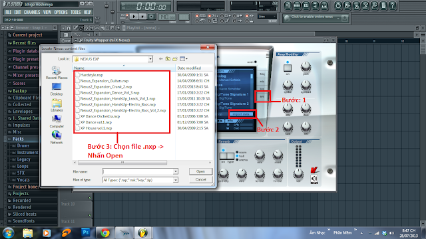The height and width of the screenshot is (239, 426).
Task: Open Desktop in dialog sidebar
Action: pos(57,89)
